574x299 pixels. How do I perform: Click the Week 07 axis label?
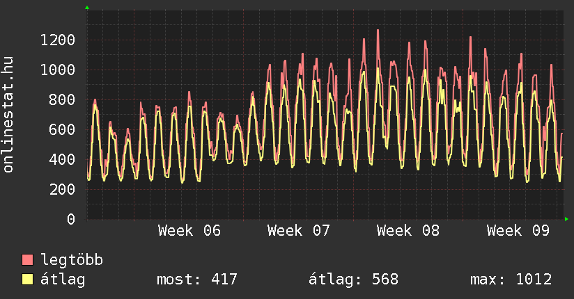click(x=299, y=231)
